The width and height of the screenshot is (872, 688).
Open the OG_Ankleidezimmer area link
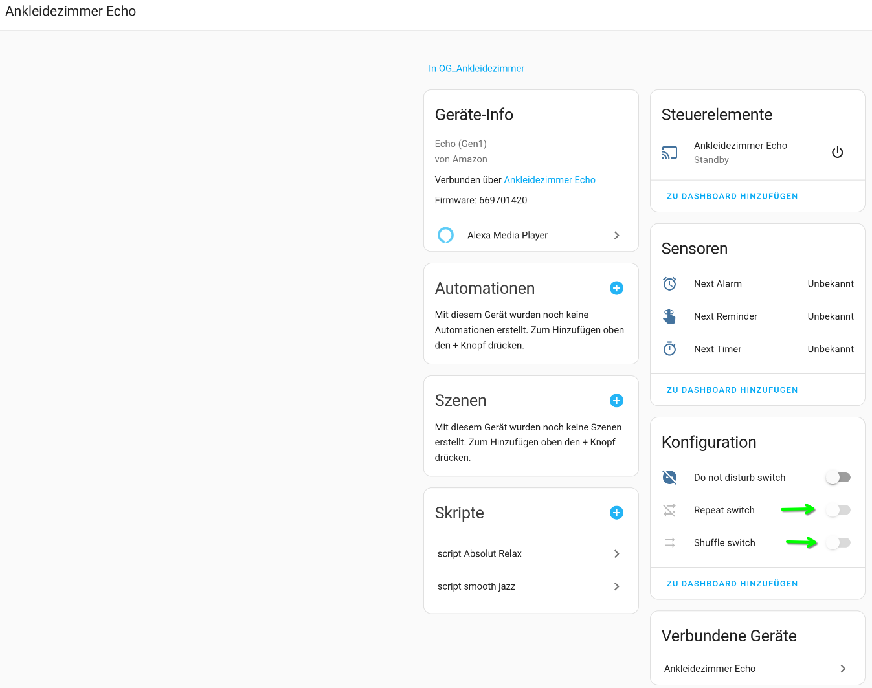coord(476,68)
